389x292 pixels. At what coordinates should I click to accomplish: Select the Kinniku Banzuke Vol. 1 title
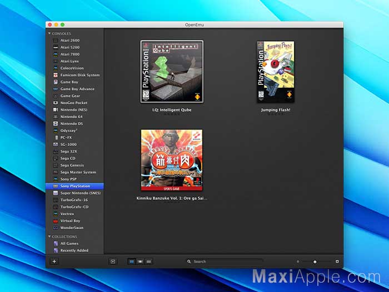[x=172, y=198]
